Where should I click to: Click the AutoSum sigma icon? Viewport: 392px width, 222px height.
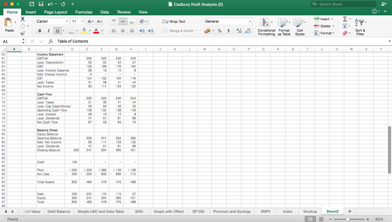coord(345,19)
